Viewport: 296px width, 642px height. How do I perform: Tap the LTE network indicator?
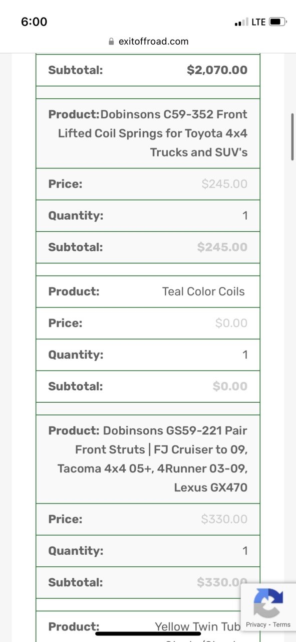pos(258,22)
